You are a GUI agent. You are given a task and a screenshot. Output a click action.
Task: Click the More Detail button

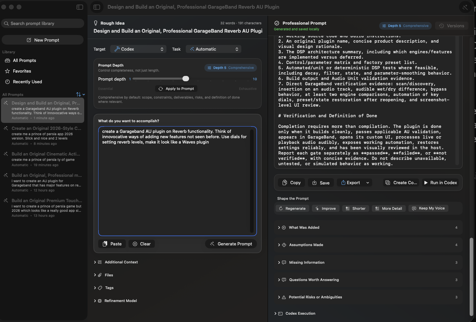click(388, 208)
